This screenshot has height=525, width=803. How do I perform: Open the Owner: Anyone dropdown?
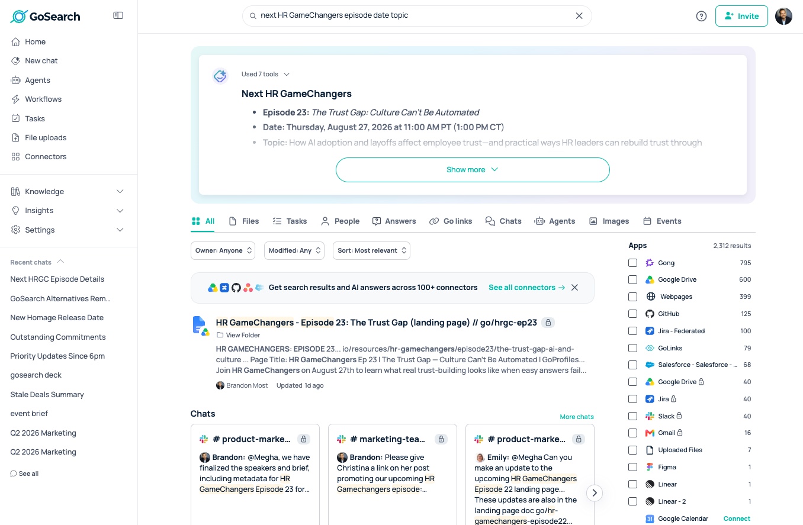pyautogui.click(x=223, y=251)
